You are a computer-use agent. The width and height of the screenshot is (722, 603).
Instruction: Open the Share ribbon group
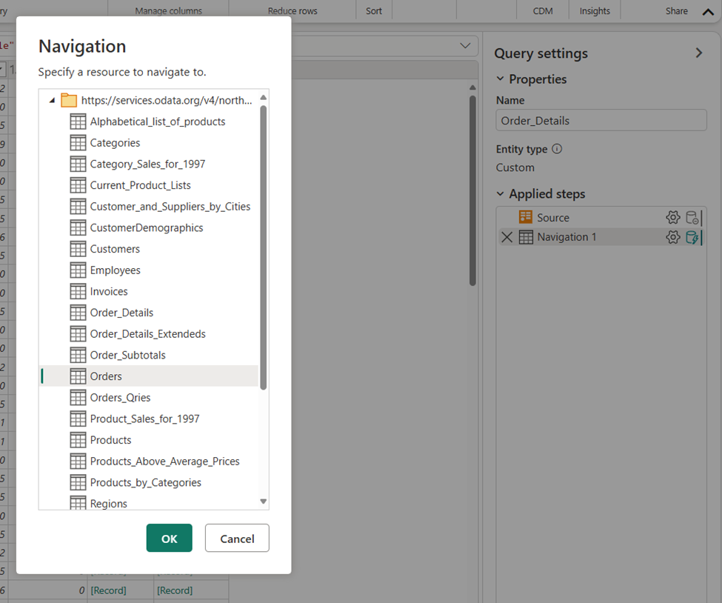coord(676,10)
